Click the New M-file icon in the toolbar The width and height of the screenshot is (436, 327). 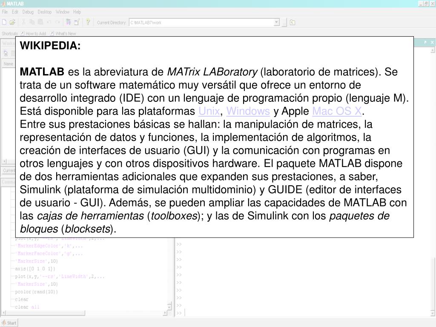coord(4,22)
